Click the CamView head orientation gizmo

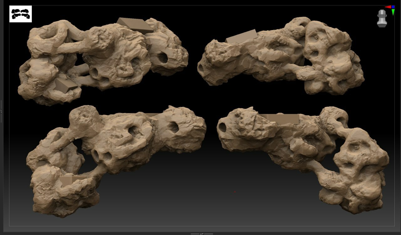coord(382,19)
